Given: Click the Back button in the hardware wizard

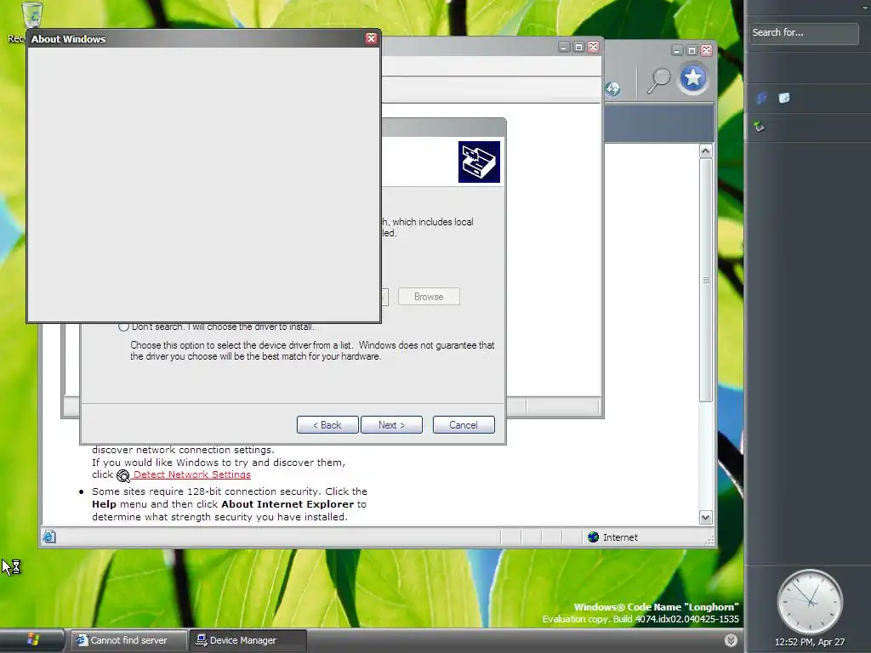Looking at the screenshot, I should pos(327,425).
